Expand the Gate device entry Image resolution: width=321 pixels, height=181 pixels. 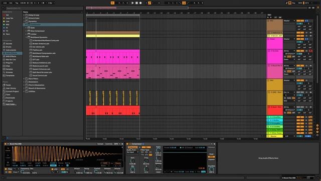26,28
